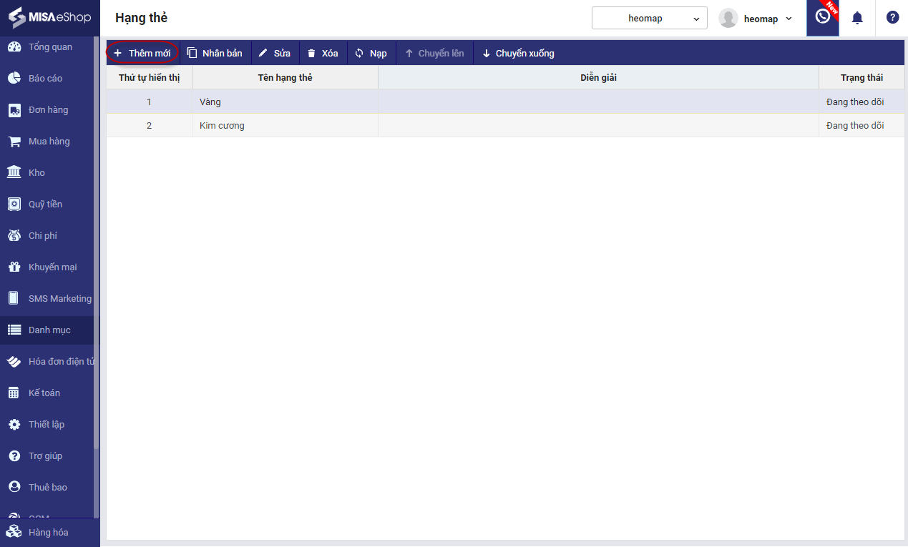Viewport: 908px width, 547px height.
Task: Open help question mark in header
Action: [892, 17]
